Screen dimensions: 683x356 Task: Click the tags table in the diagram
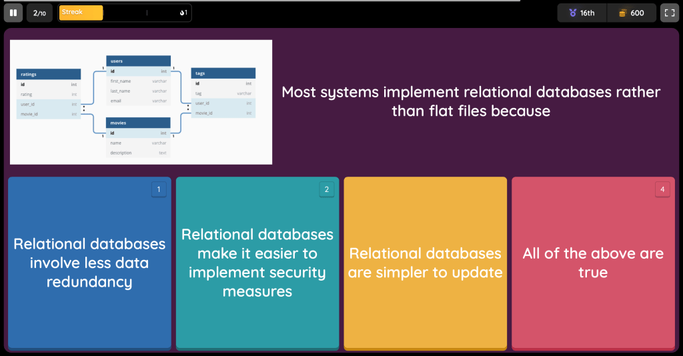(223, 93)
